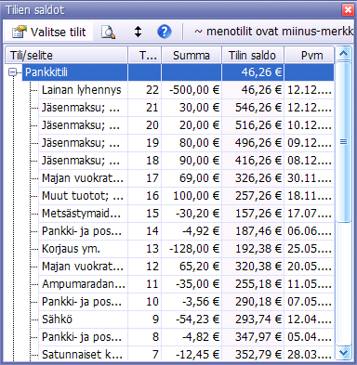The height and width of the screenshot is (365, 357).
Task: Select the Lainan lyhennys row
Action: pos(186,90)
